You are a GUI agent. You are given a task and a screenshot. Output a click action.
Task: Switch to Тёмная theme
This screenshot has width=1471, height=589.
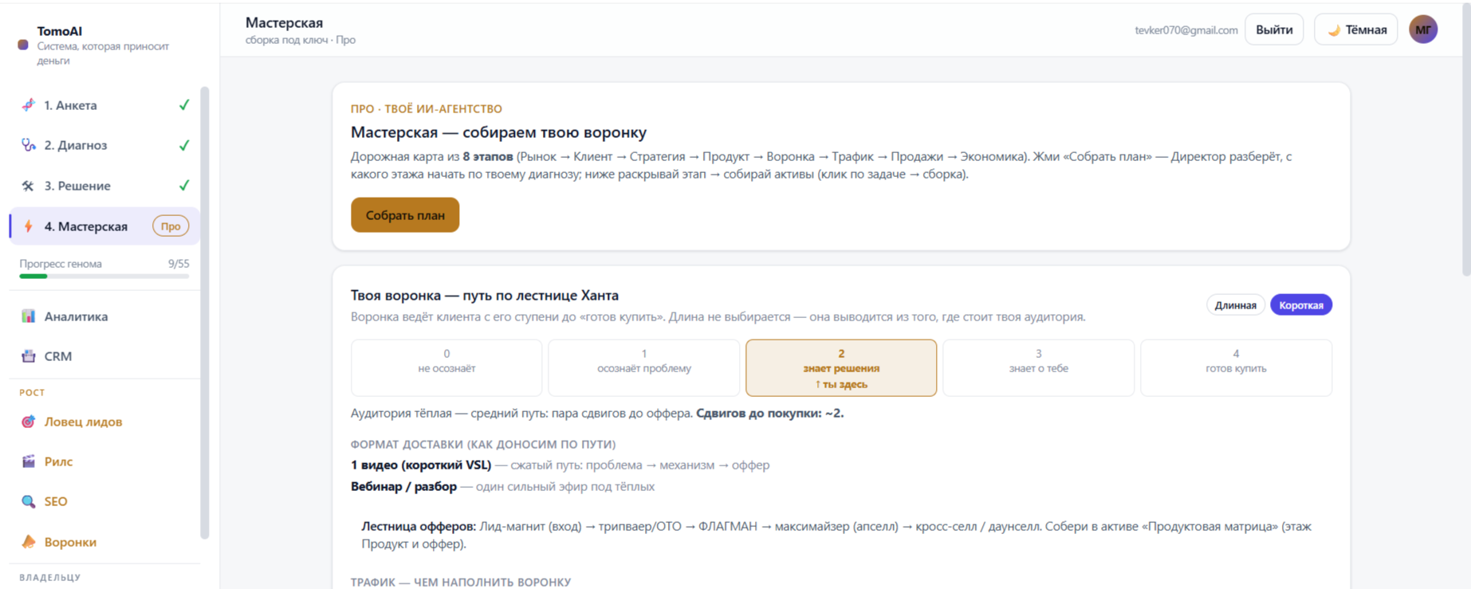click(x=1356, y=29)
